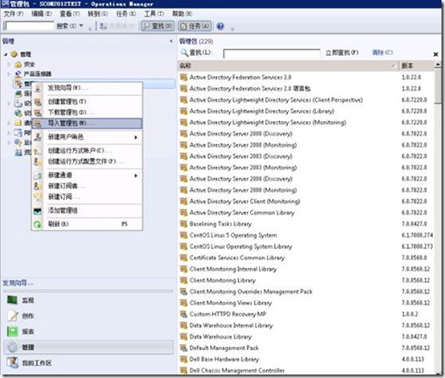Select Dell Chassis Management Controller row

(305, 370)
